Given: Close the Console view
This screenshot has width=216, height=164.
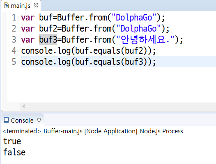Looking at the screenshot, I should click(39, 120).
